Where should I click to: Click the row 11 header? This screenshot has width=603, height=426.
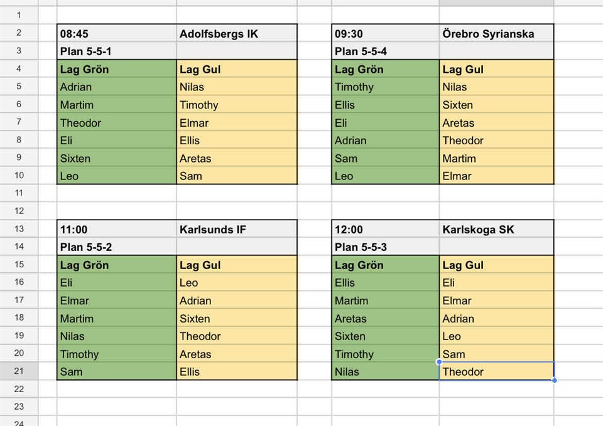tap(19, 193)
